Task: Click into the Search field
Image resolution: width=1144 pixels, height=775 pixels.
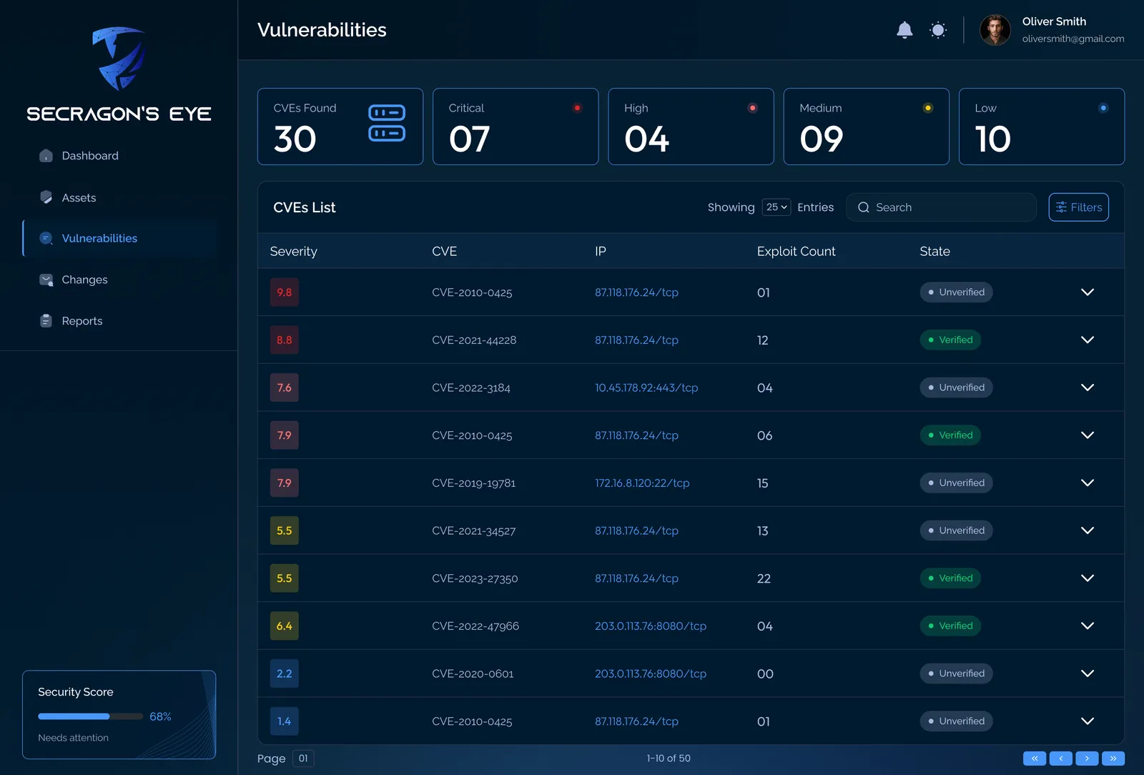Action: coord(941,207)
